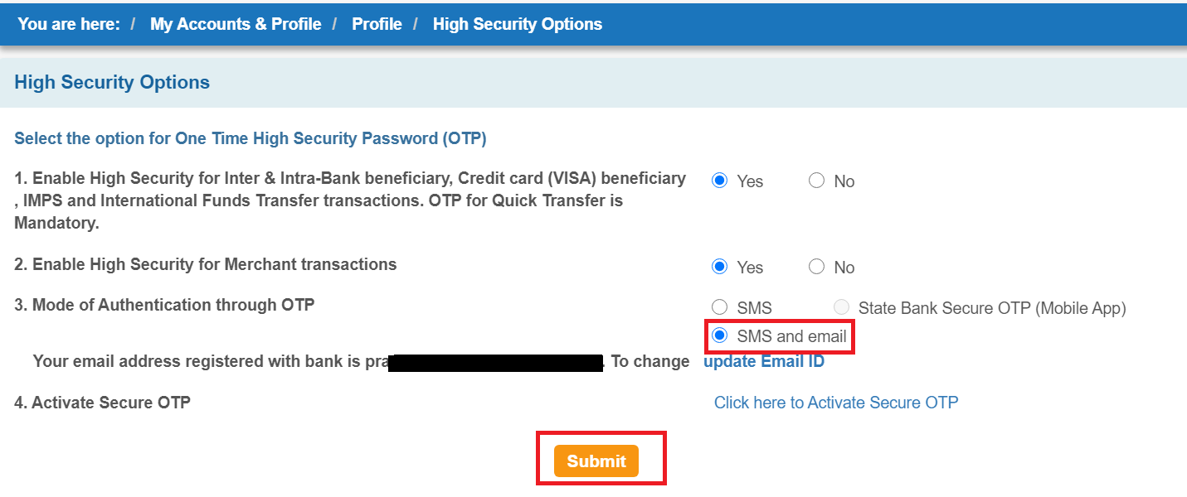The image size is (1187, 497).
Task: Click the OTP selection instruction text
Action: coord(249,138)
